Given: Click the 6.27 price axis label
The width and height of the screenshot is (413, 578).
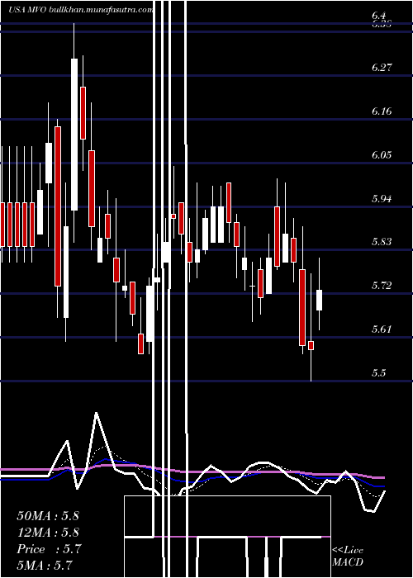Looking at the screenshot, I should [382, 68].
